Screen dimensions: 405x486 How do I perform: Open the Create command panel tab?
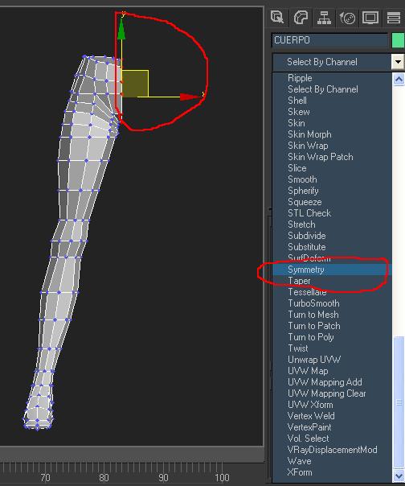pyautogui.click(x=277, y=18)
